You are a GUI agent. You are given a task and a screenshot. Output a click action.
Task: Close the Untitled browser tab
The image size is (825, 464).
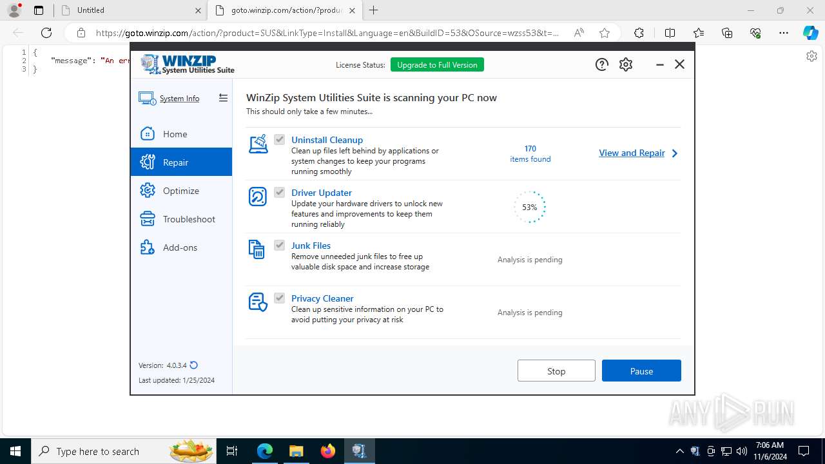click(x=198, y=10)
